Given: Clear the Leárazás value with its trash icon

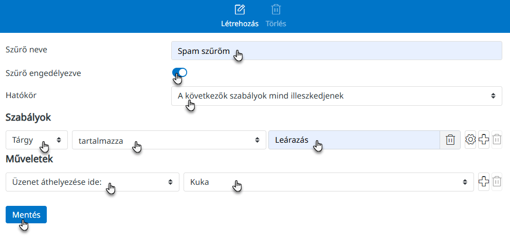Looking at the screenshot, I should pyautogui.click(x=450, y=140).
